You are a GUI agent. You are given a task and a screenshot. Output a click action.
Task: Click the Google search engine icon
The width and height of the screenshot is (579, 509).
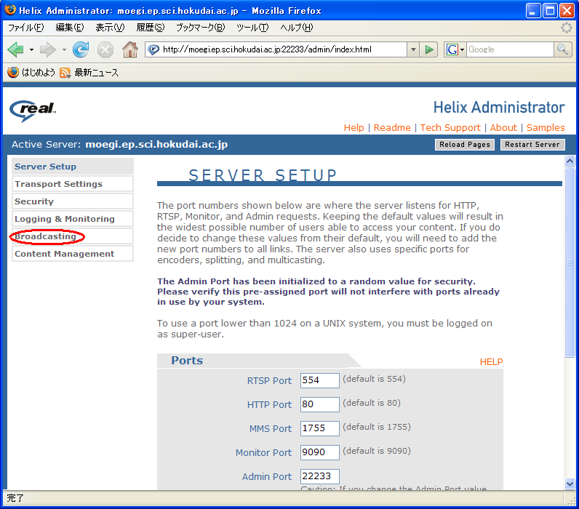[x=452, y=49]
